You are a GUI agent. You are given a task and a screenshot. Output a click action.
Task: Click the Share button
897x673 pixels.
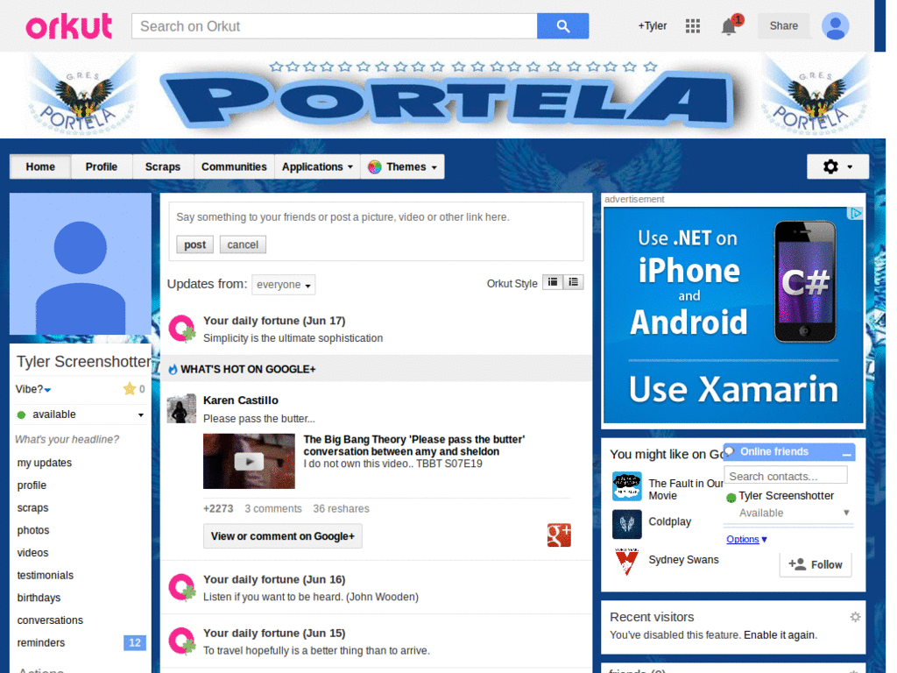click(783, 25)
